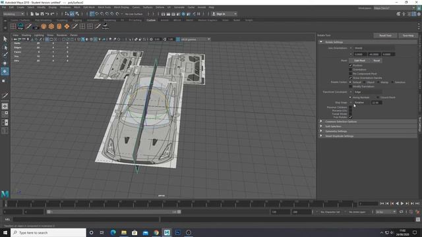Open the Modeling menu set dropdown
This screenshot has width=422, height=237.
(13, 14)
